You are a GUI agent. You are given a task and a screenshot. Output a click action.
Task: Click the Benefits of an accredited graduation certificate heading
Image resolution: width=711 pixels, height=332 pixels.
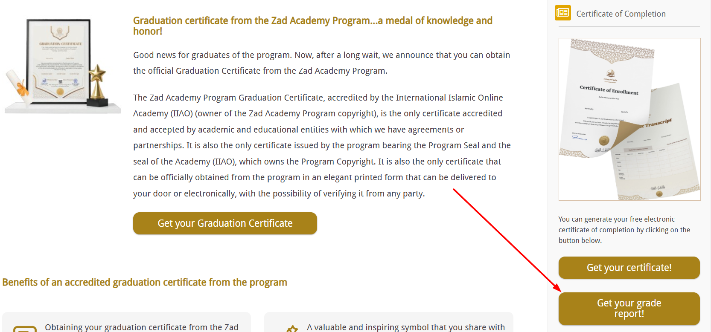145,282
